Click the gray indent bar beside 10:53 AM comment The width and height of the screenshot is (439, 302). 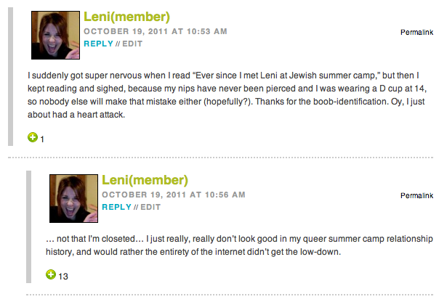[9, 73]
